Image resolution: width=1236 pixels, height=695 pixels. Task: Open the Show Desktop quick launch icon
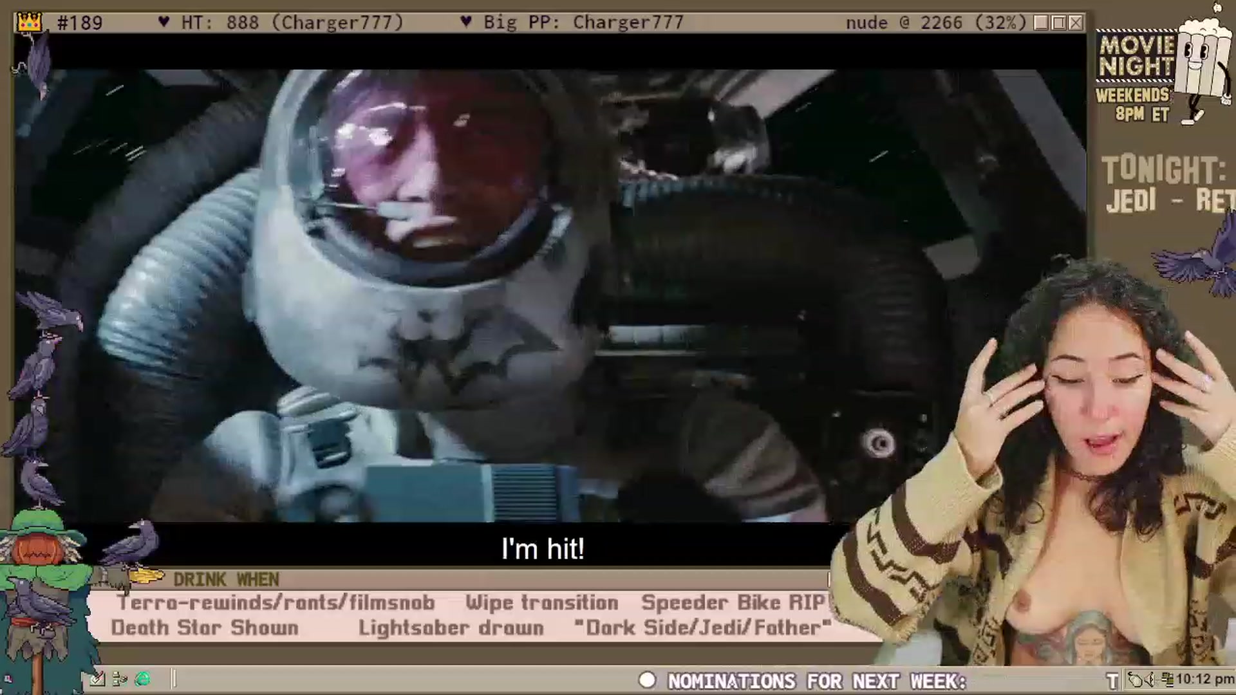point(97,679)
